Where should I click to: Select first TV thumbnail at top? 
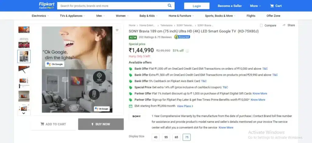click(x=24, y=30)
